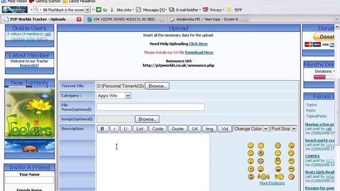Image resolution: width=340 pixels, height=191 pixels.
Task: Insert the blushing emoticon
Action: pyautogui.click(x=292, y=177)
